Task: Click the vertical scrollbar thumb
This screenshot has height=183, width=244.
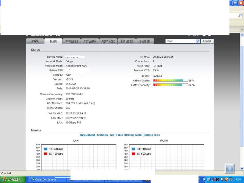Action: click(x=242, y=96)
